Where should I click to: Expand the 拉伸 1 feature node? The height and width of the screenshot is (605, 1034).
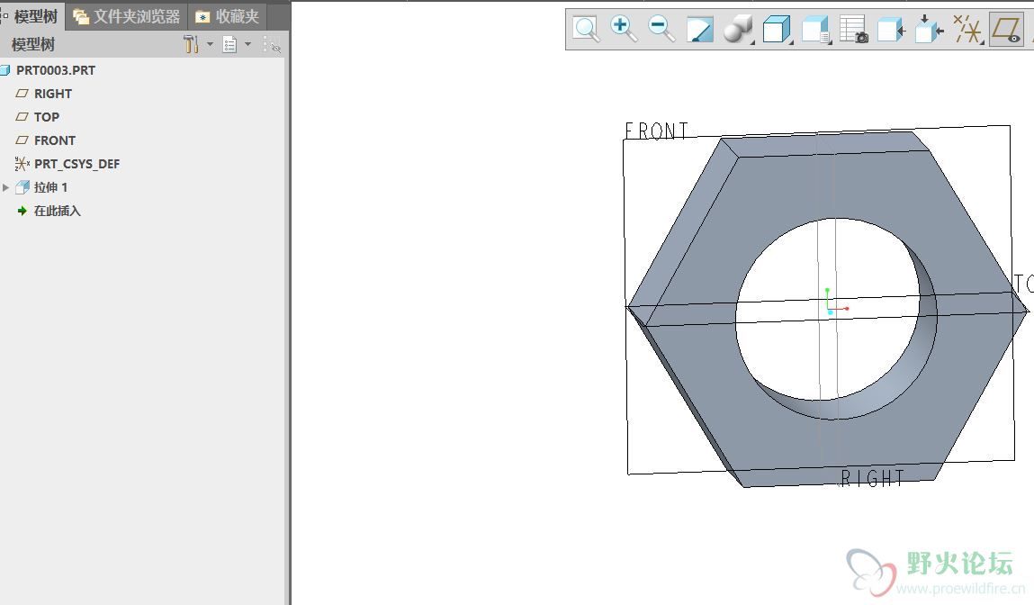pyautogui.click(x=6, y=187)
